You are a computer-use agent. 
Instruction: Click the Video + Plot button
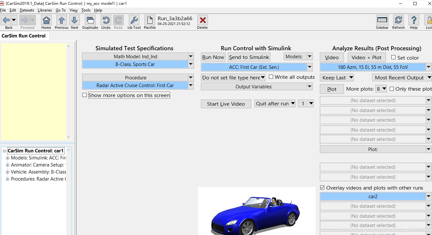366,57
